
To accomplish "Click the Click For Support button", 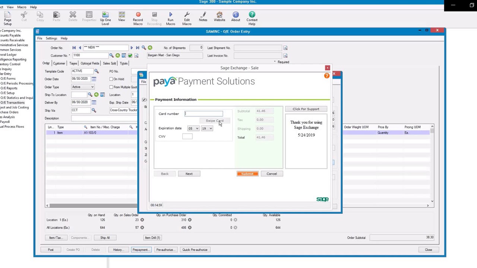I will (306, 109).
